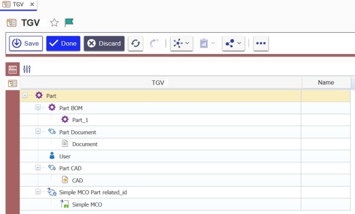
Task: Click the User person icon
Action: (x=52, y=156)
